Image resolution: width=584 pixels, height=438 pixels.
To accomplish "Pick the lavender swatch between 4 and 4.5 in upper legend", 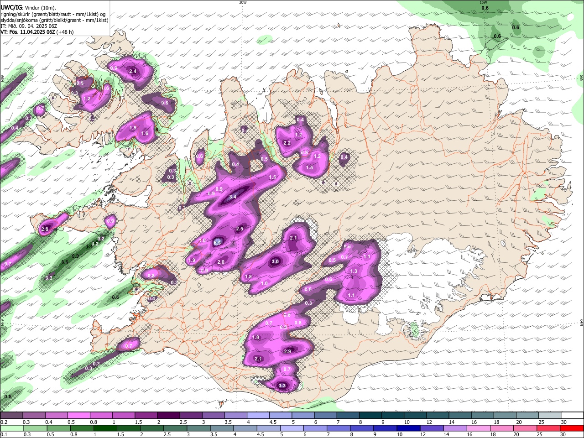I will pos(257,415).
